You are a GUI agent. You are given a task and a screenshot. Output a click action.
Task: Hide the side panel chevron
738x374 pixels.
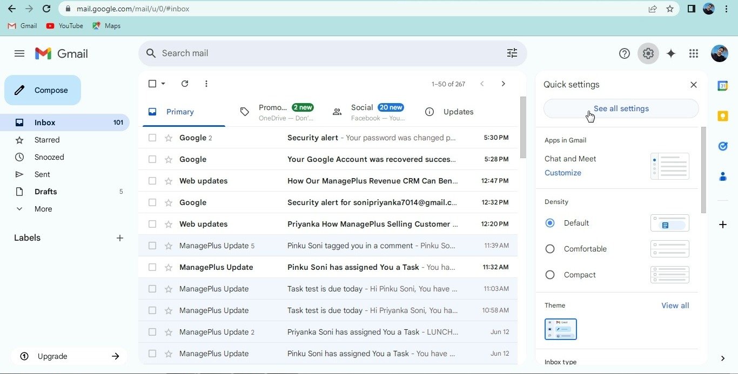tap(723, 358)
